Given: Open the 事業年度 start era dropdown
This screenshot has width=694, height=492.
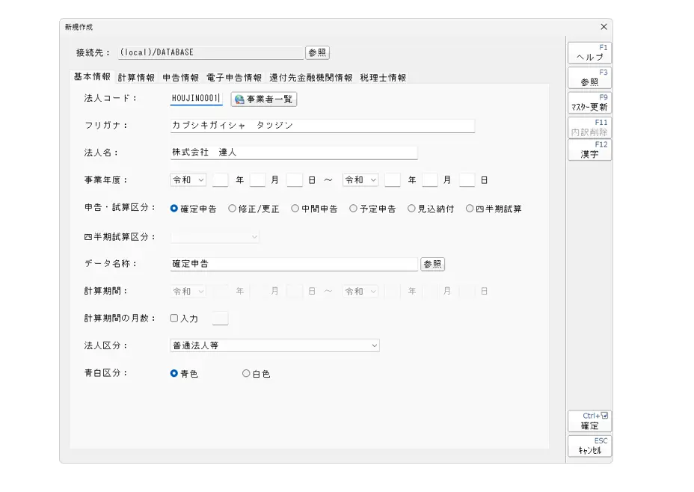Looking at the screenshot, I should [x=188, y=180].
